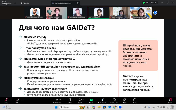Open the Participants panel
Viewport: 176px width, 110px height.
coord(57,100)
